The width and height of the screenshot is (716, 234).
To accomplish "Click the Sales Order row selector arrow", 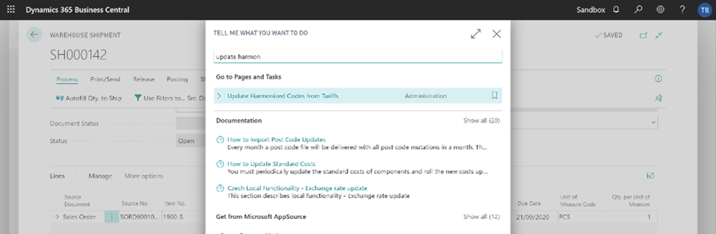I will point(57,217).
